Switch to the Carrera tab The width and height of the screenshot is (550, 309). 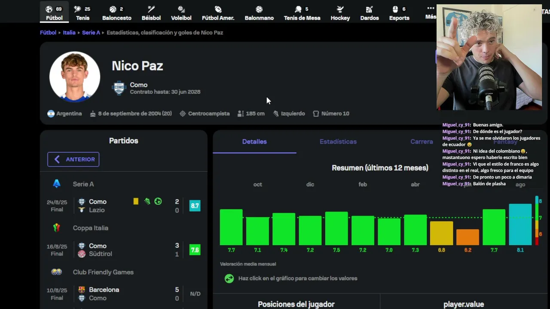click(422, 142)
